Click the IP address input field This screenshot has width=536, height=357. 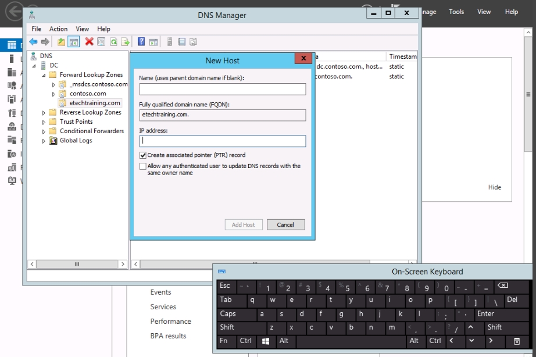(x=223, y=141)
